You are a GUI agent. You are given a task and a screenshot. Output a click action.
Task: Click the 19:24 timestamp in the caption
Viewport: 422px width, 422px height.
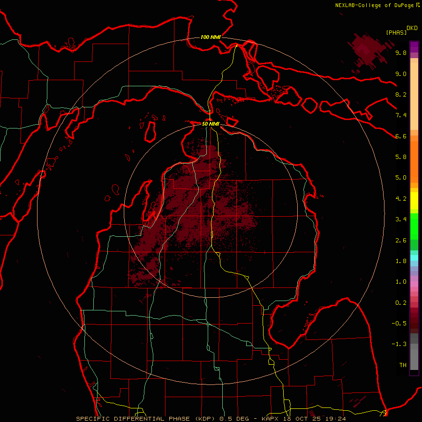pyautogui.click(x=337, y=419)
